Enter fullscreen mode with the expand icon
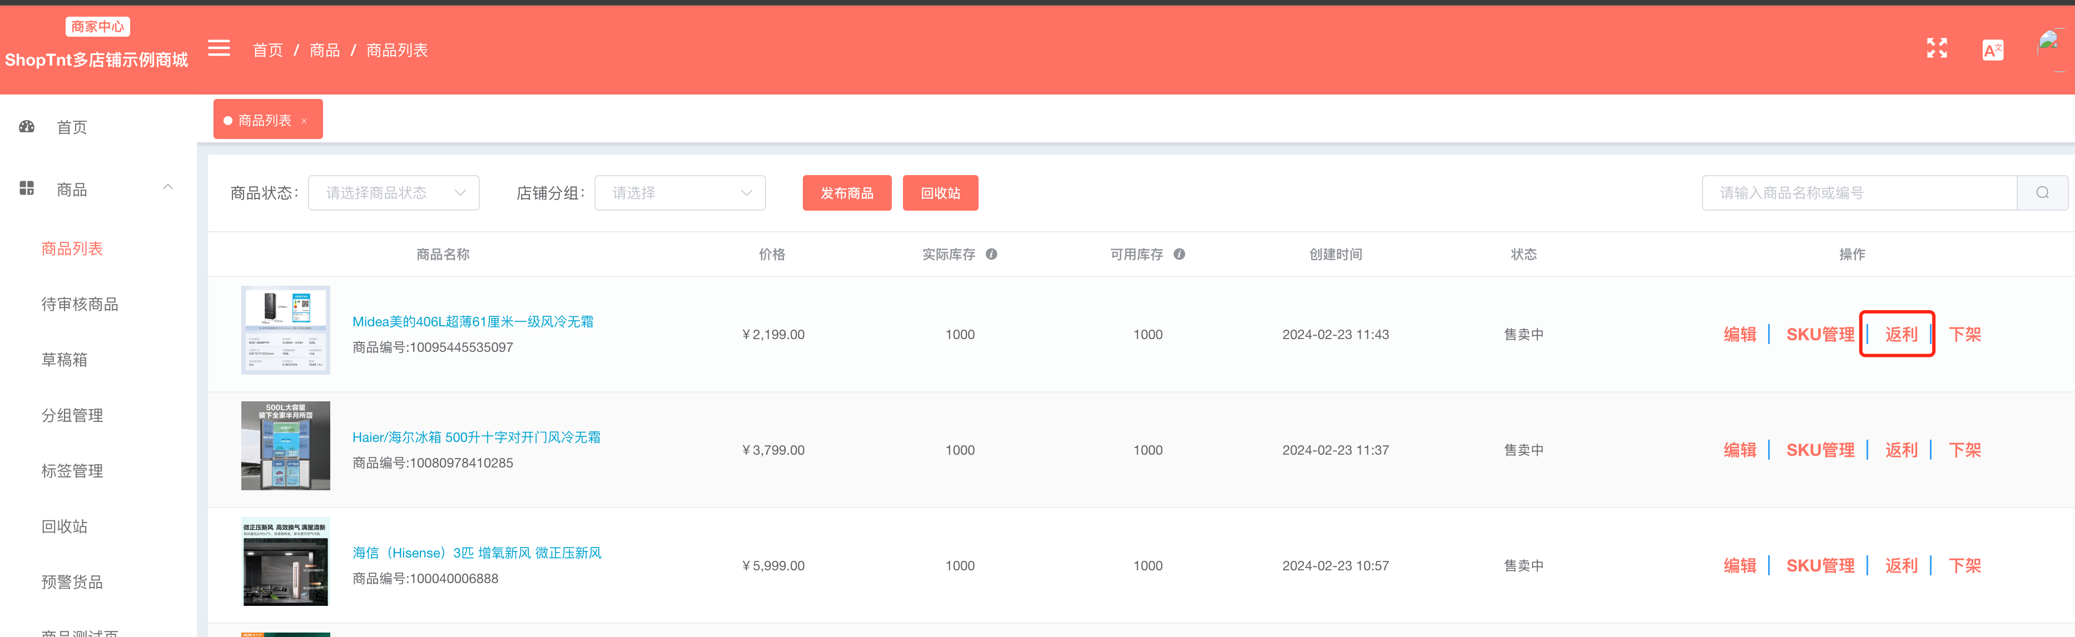Image resolution: width=2075 pixels, height=637 pixels. 1937,48
